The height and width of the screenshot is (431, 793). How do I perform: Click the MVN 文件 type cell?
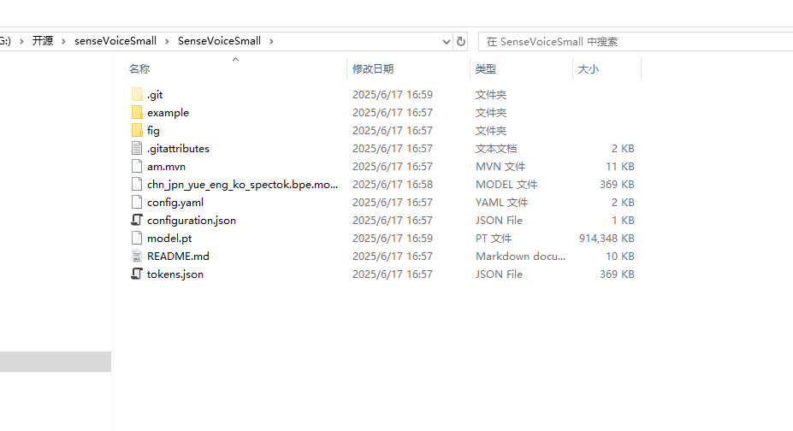[500, 166]
